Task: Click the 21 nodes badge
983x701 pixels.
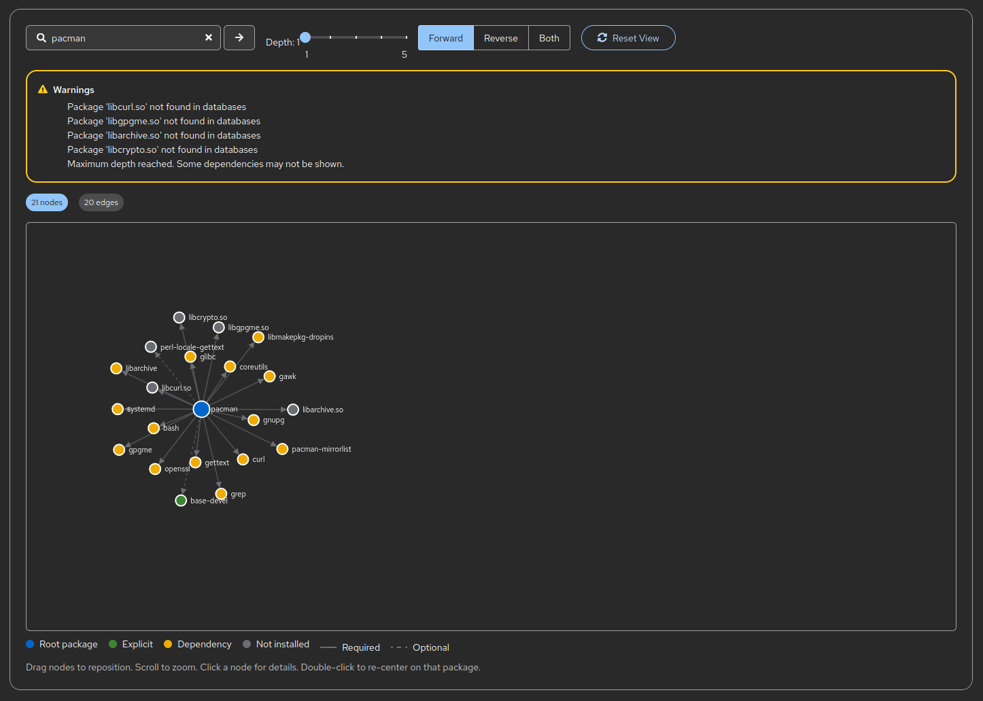Action: coord(47,202)
